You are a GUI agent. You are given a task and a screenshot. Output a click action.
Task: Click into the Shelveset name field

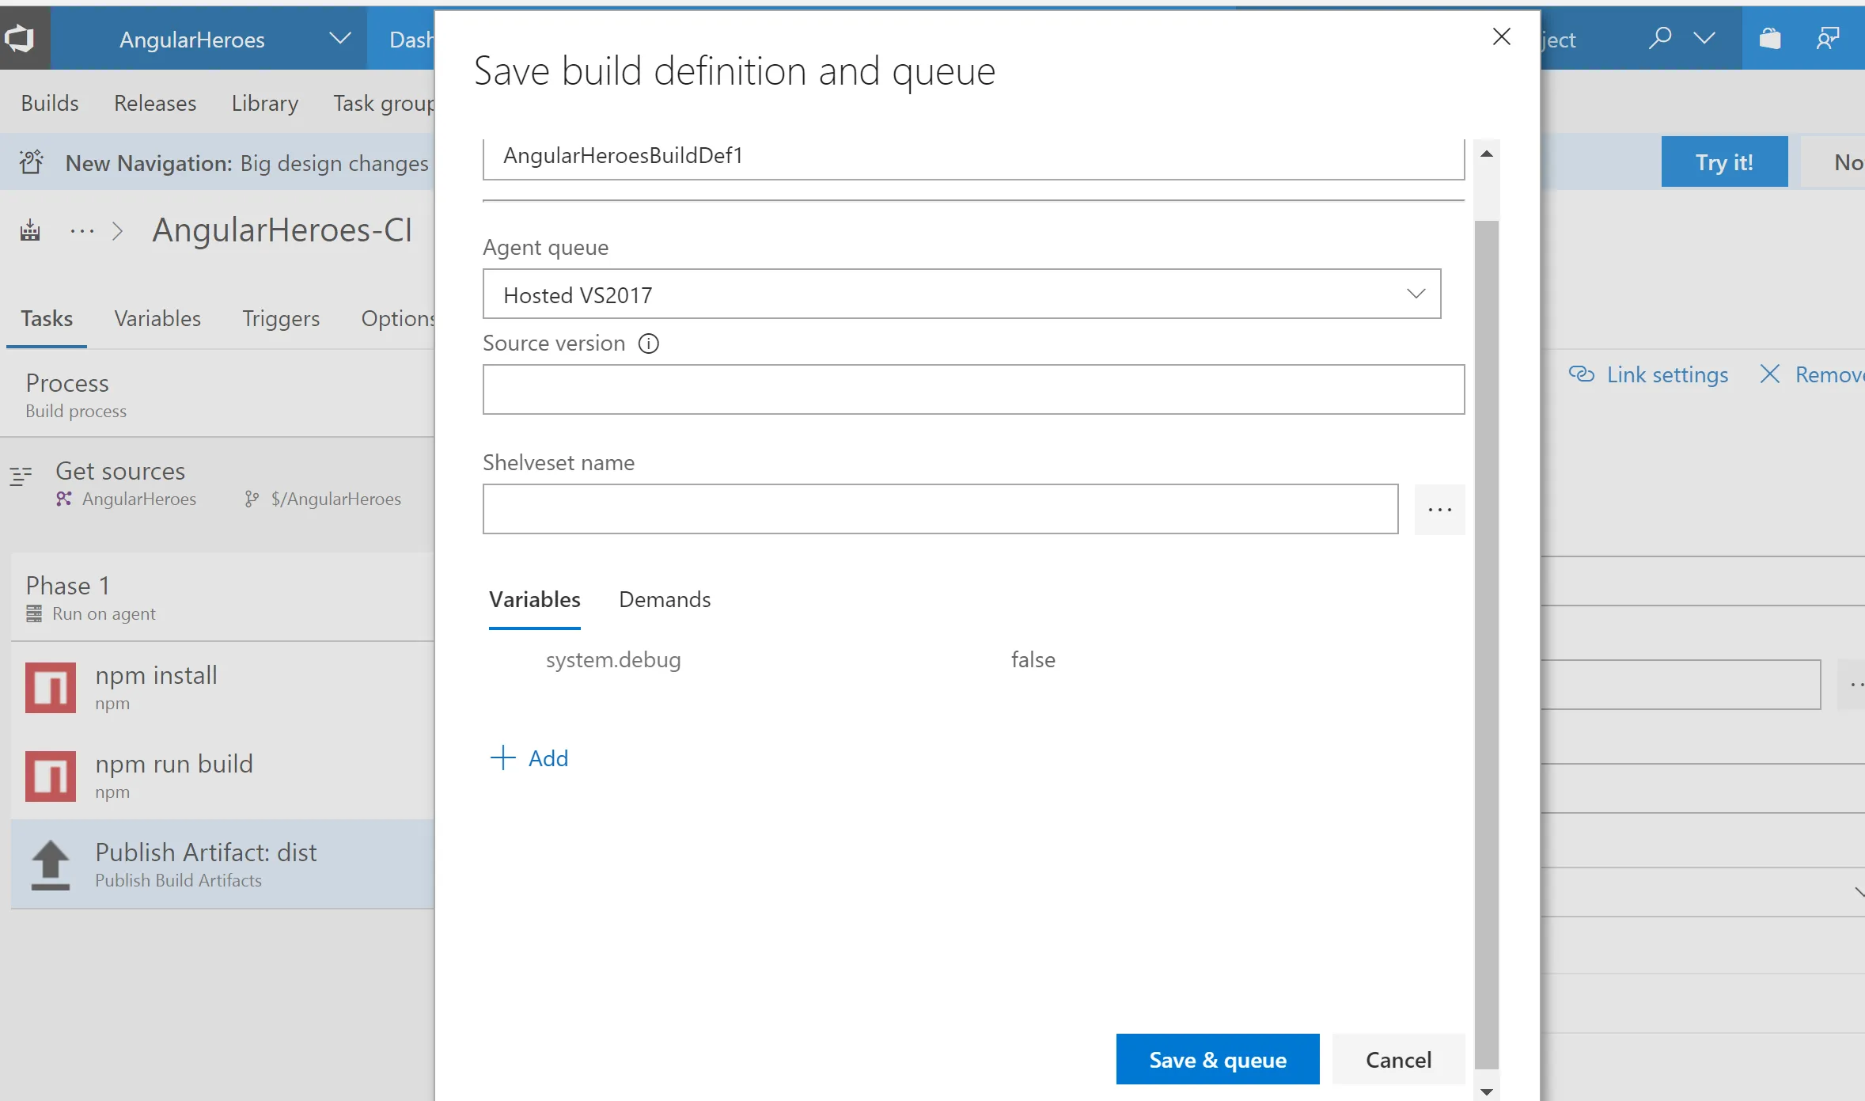tap(940, 510)
